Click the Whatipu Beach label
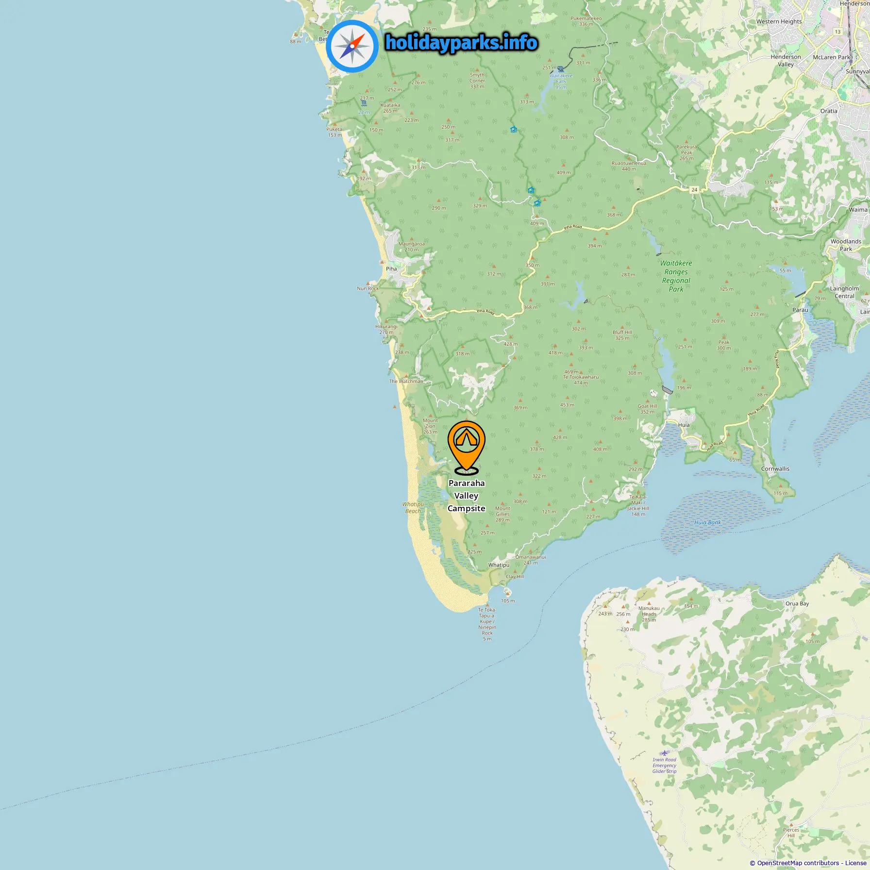870x870 pixels. 413,507
